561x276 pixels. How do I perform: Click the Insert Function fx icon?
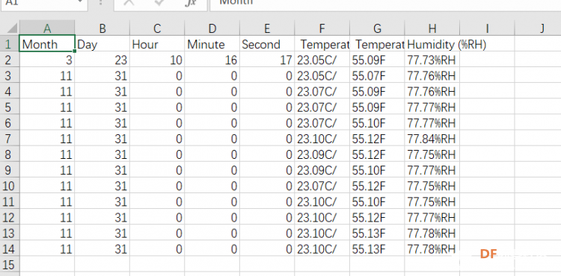pos(190,2)
